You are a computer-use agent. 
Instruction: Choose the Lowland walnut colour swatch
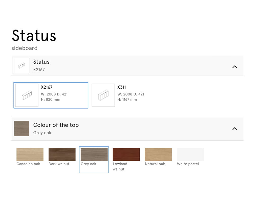pyautogui.click(x=126, y=155)
